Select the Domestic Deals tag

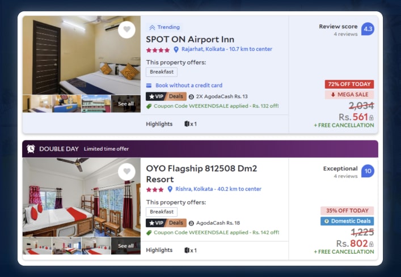pos(347,221)
